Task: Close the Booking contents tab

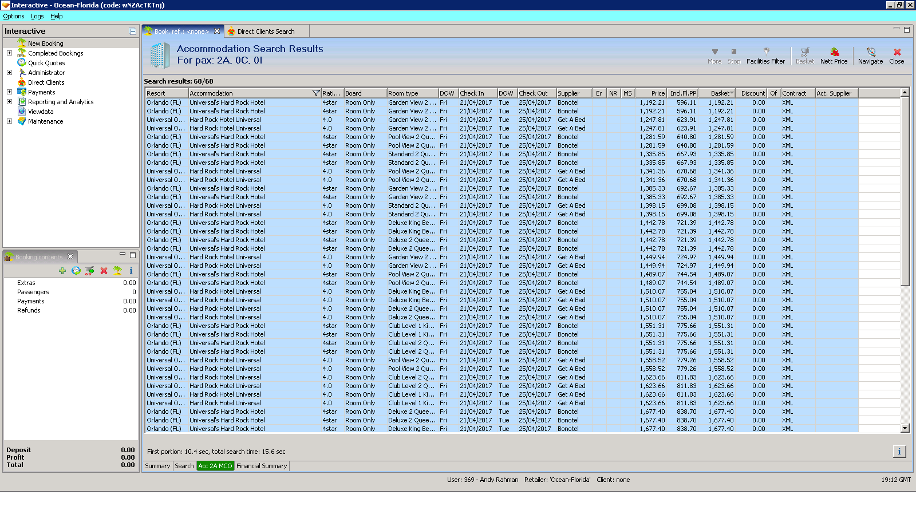Action: [x=70, y=256]
